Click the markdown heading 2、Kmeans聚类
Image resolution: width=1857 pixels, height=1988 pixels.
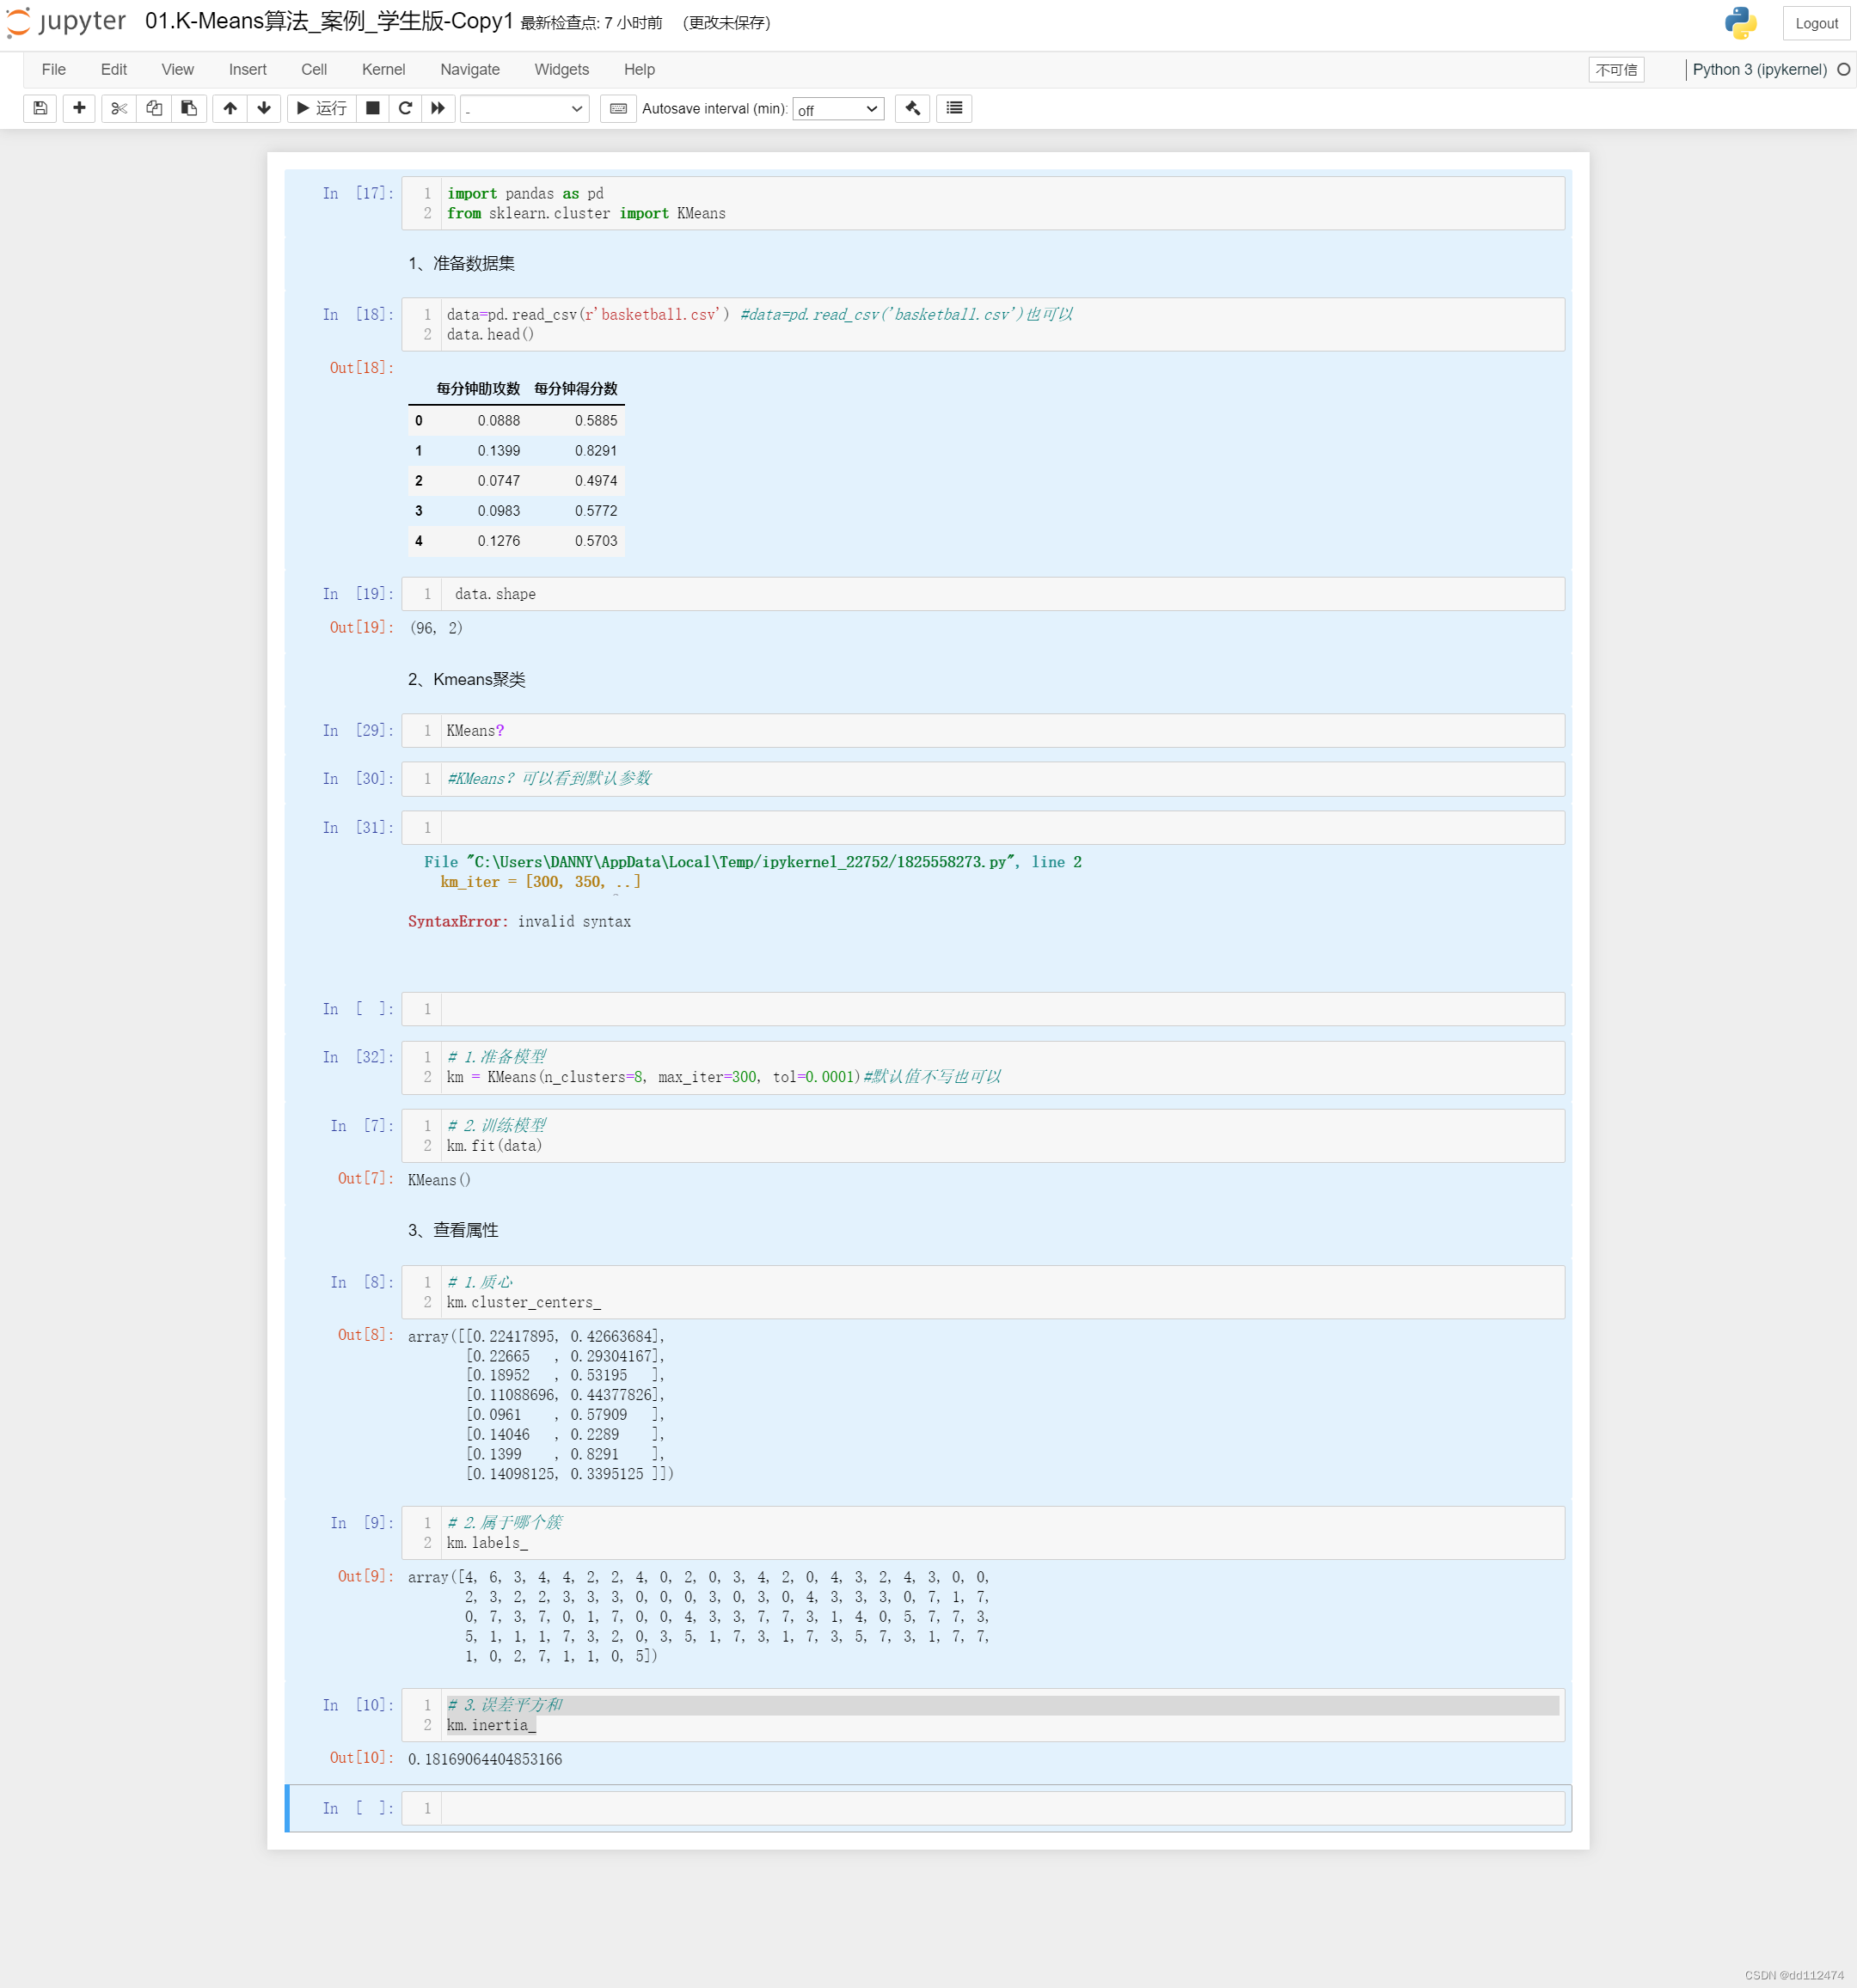(x=466, y=679)
